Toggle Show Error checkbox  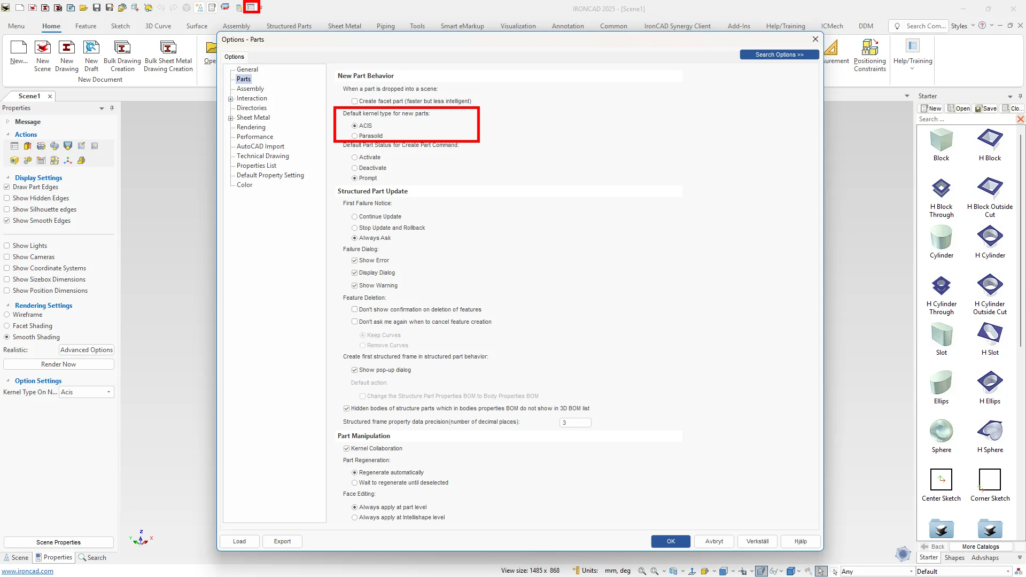(354, 260)
